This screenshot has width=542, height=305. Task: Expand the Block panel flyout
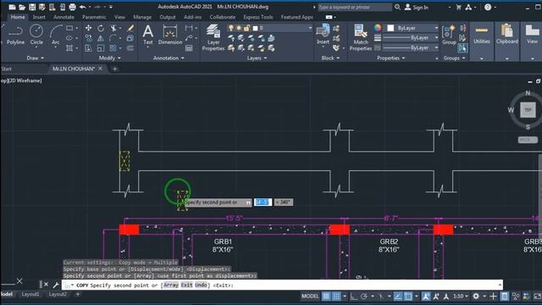tap(330, 58)
